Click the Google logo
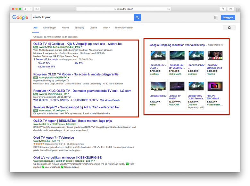The width and height of the screenshot is (250, 186). 20,17
